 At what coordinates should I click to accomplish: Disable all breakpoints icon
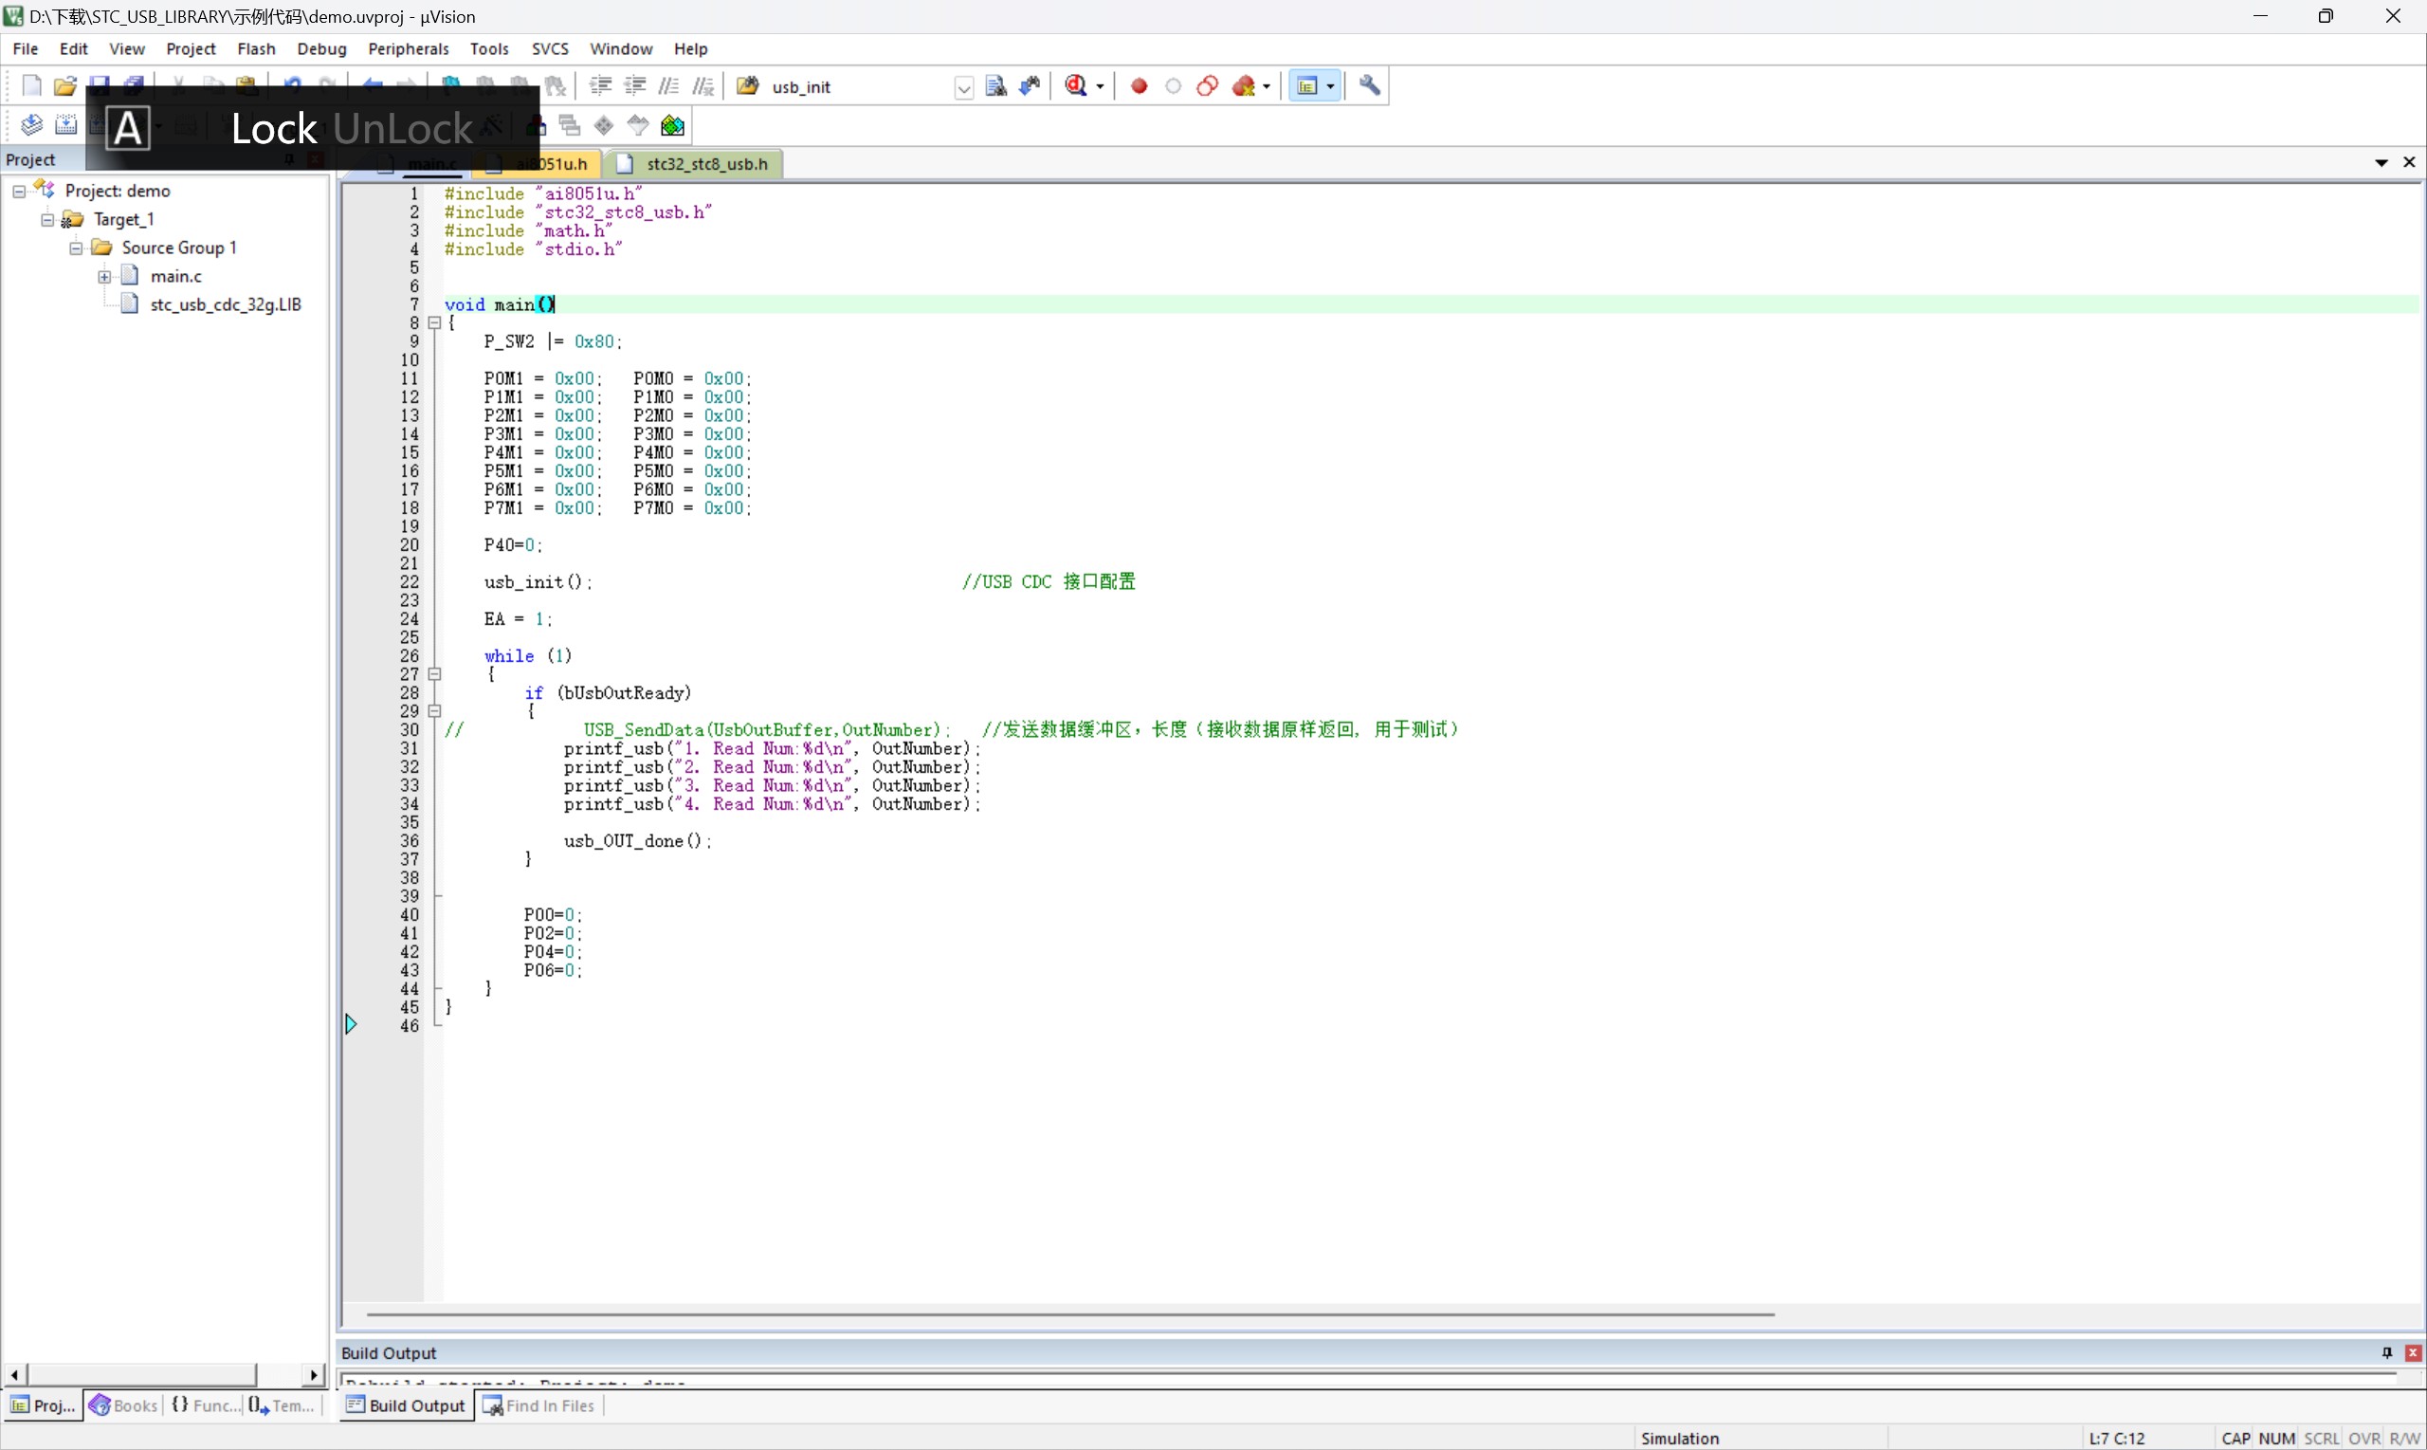point(1207,86)
